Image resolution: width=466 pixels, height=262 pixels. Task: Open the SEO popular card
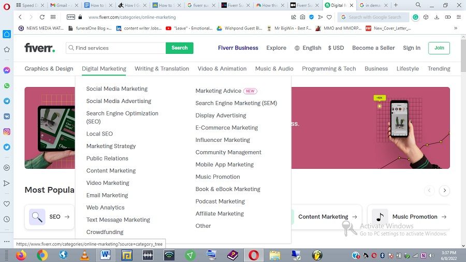[x=49, y=217]
